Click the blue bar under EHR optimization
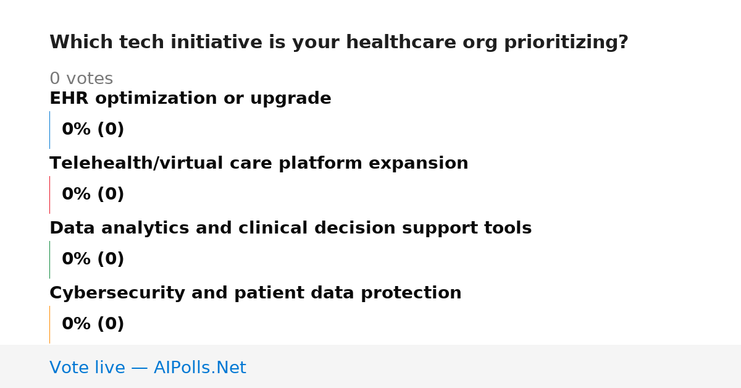 coord(49,130)
